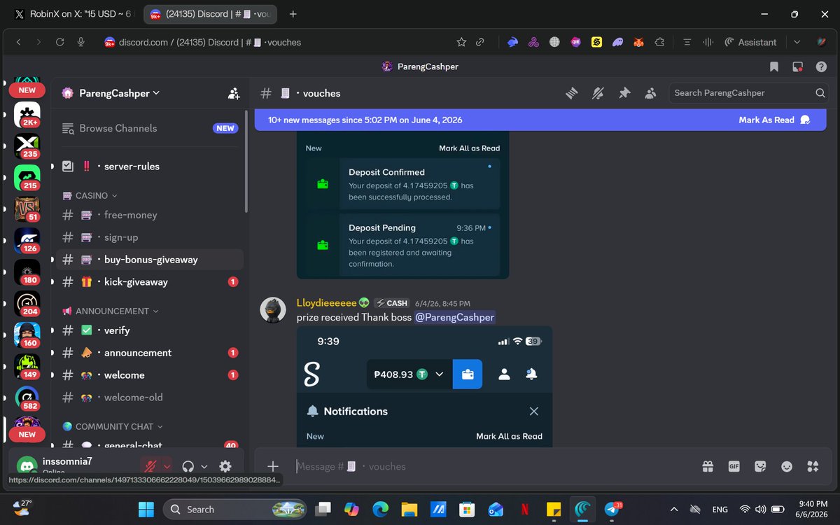Toggle the headphones deafen button
The image size is (840, 525).
click(188, 466)
